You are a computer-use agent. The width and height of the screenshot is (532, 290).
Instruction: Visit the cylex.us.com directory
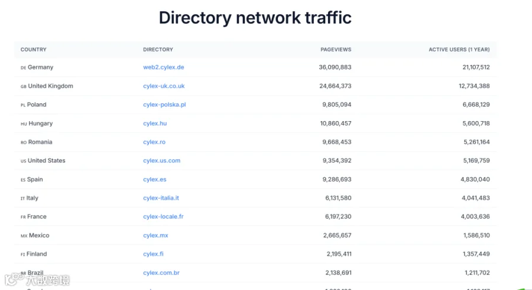tap(162, 161)
